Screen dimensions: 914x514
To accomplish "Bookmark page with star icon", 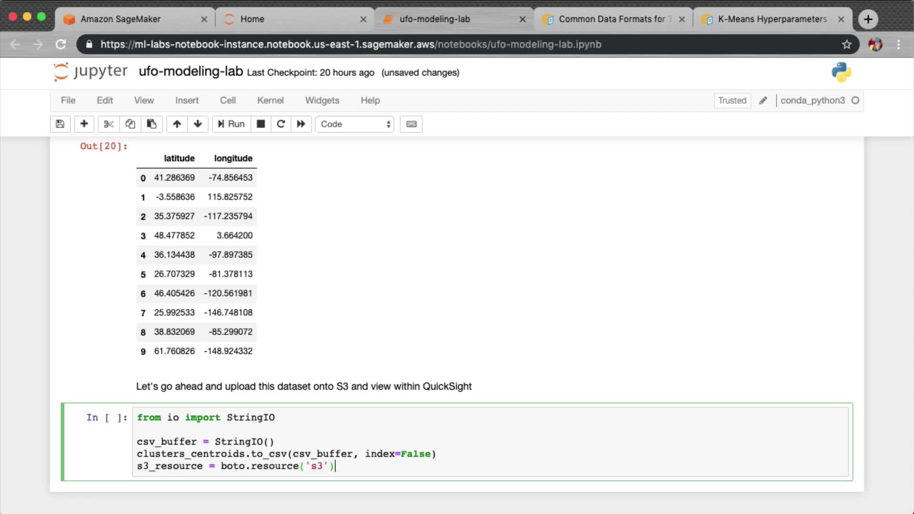I will click(x=846, y=44).
